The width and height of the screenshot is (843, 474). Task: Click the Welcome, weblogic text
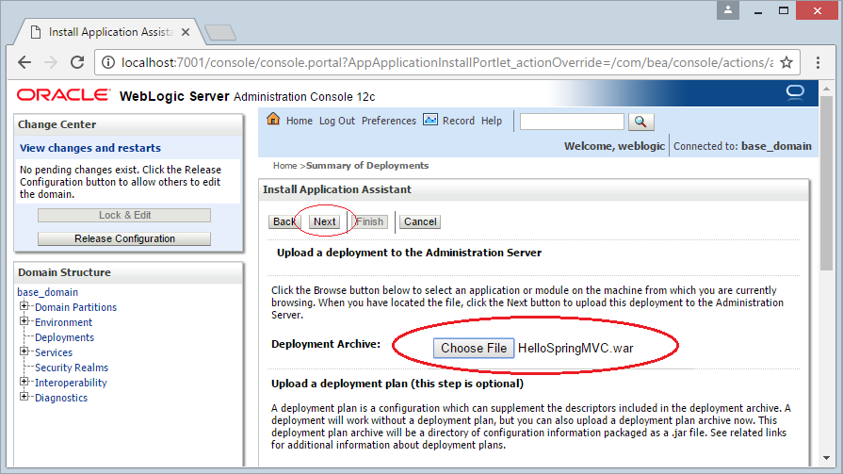coord(614,146)
